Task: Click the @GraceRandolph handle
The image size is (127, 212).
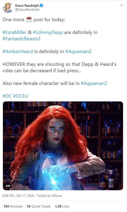Action: [x=27, y=10]
